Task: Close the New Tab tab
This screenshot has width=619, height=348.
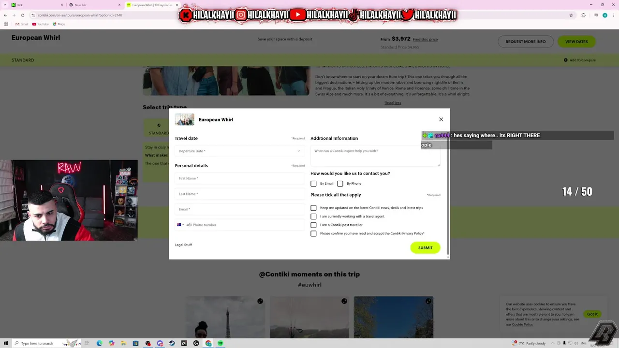Action: pyautogui.click(x=119, y=5)
